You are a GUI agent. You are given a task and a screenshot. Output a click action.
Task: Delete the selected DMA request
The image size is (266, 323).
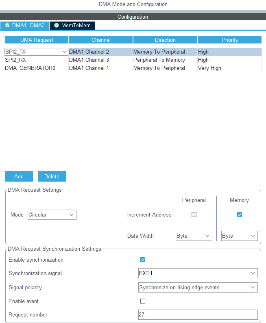52,176
